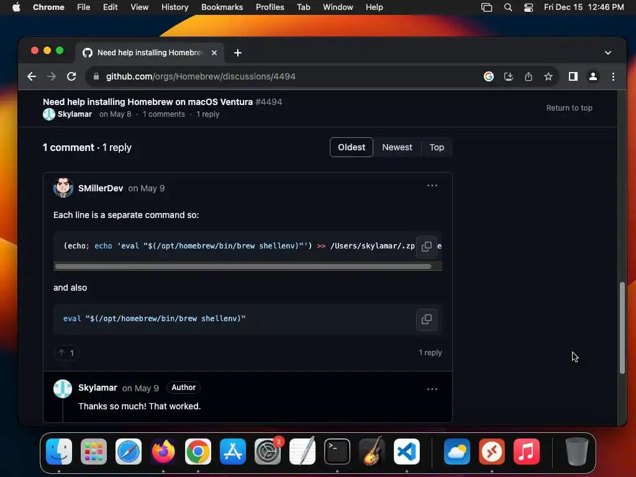Share this page via share icon

529,76
